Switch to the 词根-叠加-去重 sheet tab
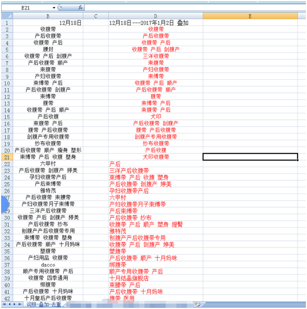The height and width of the screenshot is (309, 307). click(x=43, y=305)
